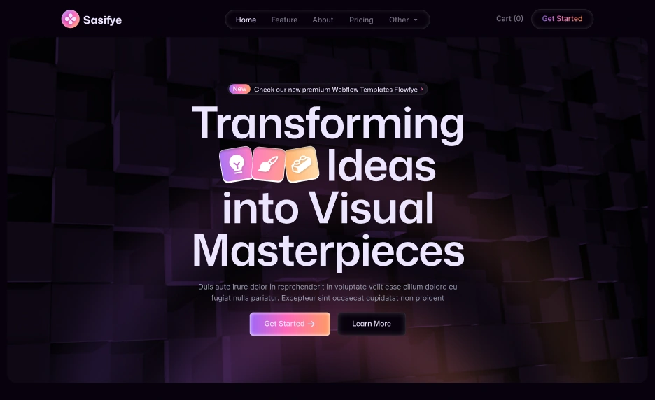The height and width of the screenshot is (400, 655).
Task: Go to the Feature page
Action: pos(284,20)
